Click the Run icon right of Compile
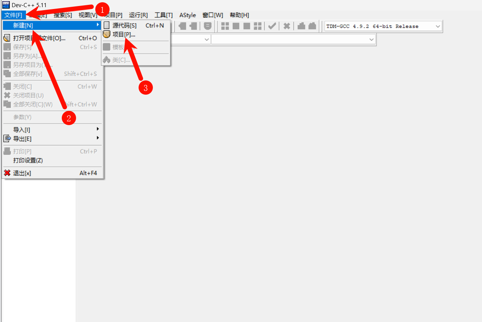 (x=236, y=26)
